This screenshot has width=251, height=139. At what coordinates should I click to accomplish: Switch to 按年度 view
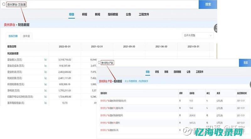click(26, 36)
